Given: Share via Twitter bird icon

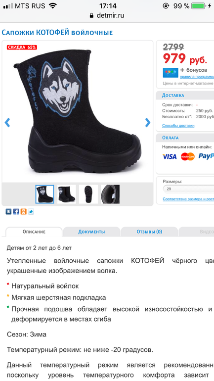Looking at the screenshot, I should [x=31, y=212].
